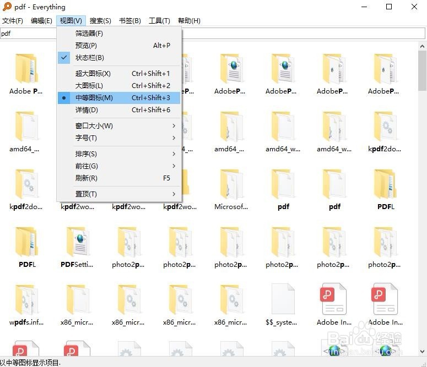Toggle the 状态栏(B) status bar option
This screenshot has height=367, width=427.
[x=119, y=58]
